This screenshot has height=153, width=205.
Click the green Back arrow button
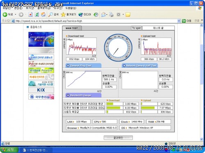pos(5,14)
